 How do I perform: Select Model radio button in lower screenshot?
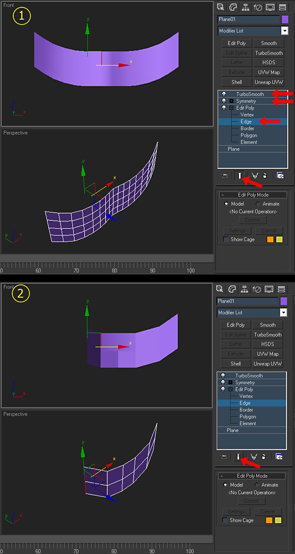pyautogui.click(x=226, y=485)
